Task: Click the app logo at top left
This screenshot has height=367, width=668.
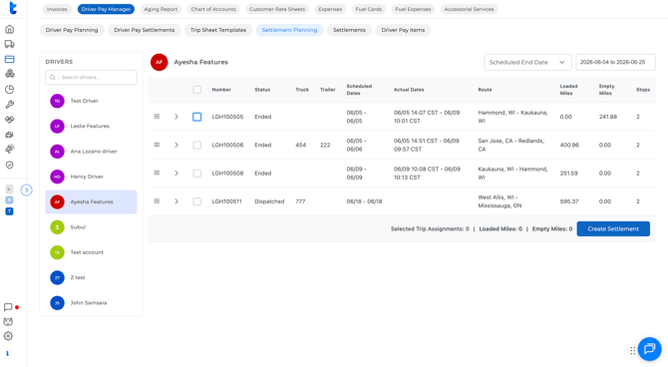Action: tap(13, 8)
